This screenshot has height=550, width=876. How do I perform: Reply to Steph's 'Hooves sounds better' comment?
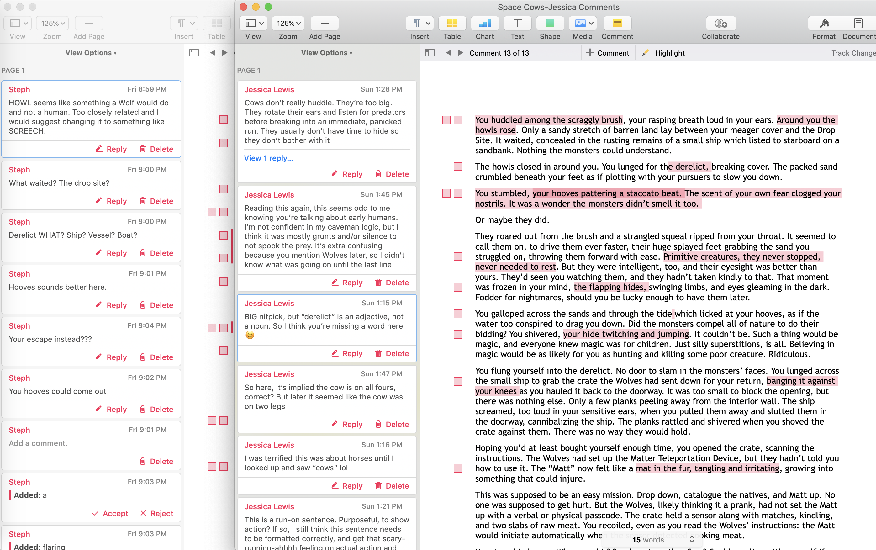point(111,305)
